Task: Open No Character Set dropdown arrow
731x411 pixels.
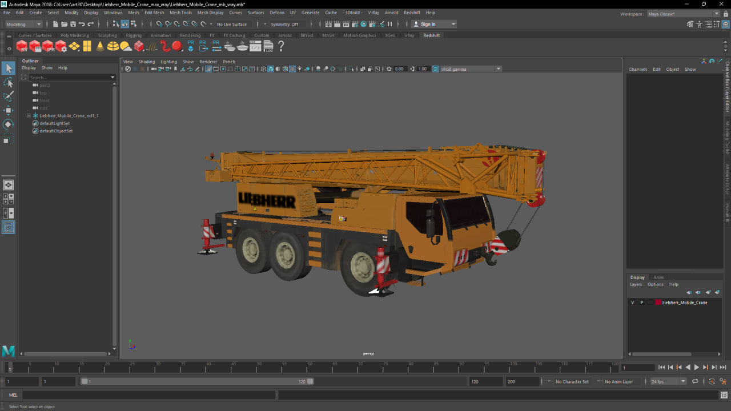Action: (x=549, y=381)
